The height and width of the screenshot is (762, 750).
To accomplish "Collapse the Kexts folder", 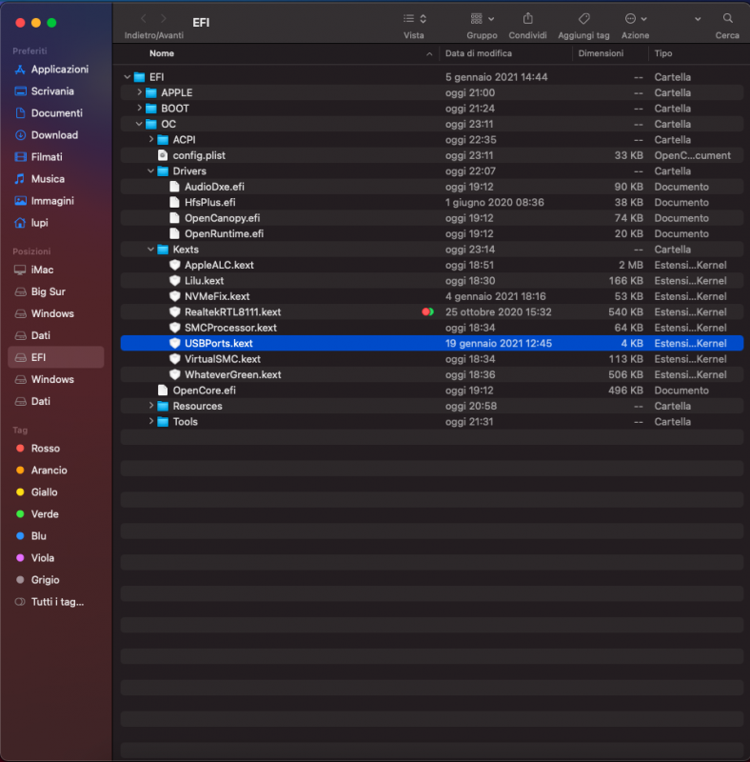I will (150, 250).
